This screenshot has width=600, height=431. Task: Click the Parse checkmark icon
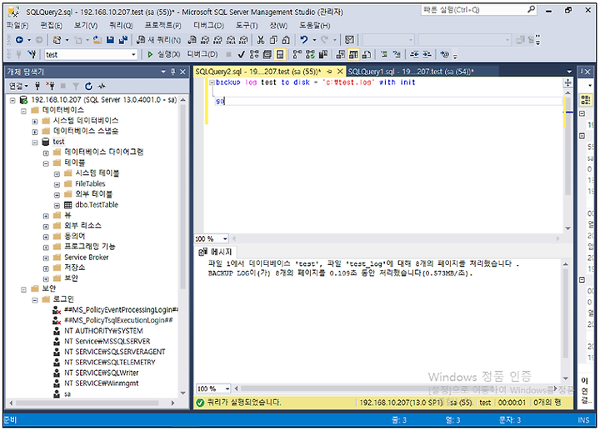(x=241, y=55)
